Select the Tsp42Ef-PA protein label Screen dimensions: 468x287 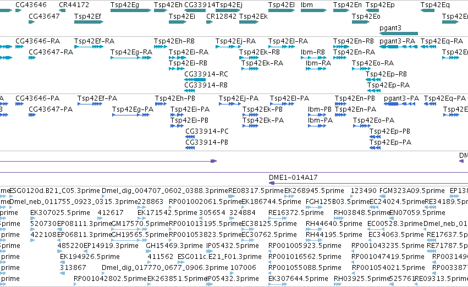(x=97, y=98)
